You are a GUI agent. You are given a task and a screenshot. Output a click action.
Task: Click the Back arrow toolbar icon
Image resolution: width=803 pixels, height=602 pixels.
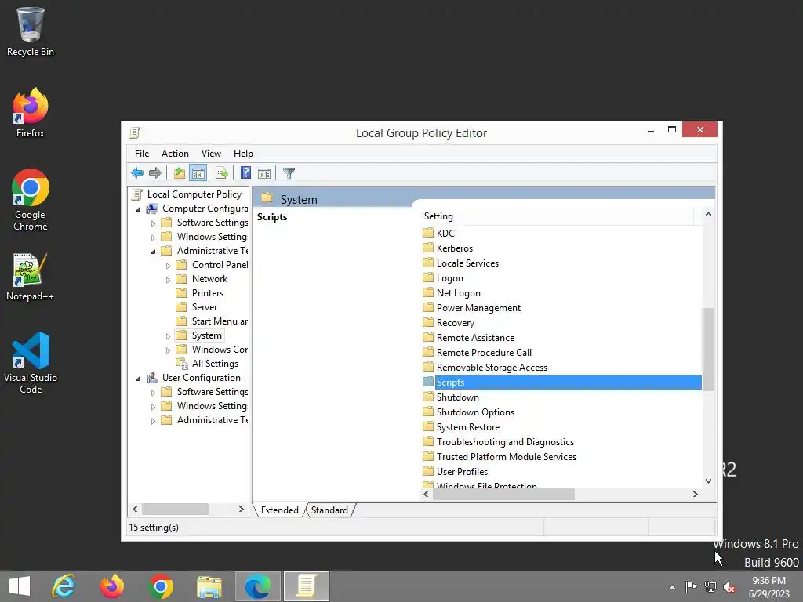pos(136,173)
